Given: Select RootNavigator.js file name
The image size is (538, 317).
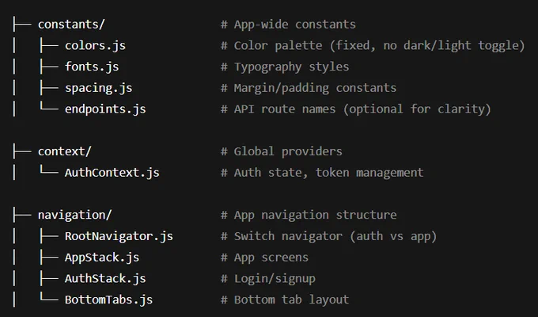Looking at the screenshot, I should tap(119, 236).
